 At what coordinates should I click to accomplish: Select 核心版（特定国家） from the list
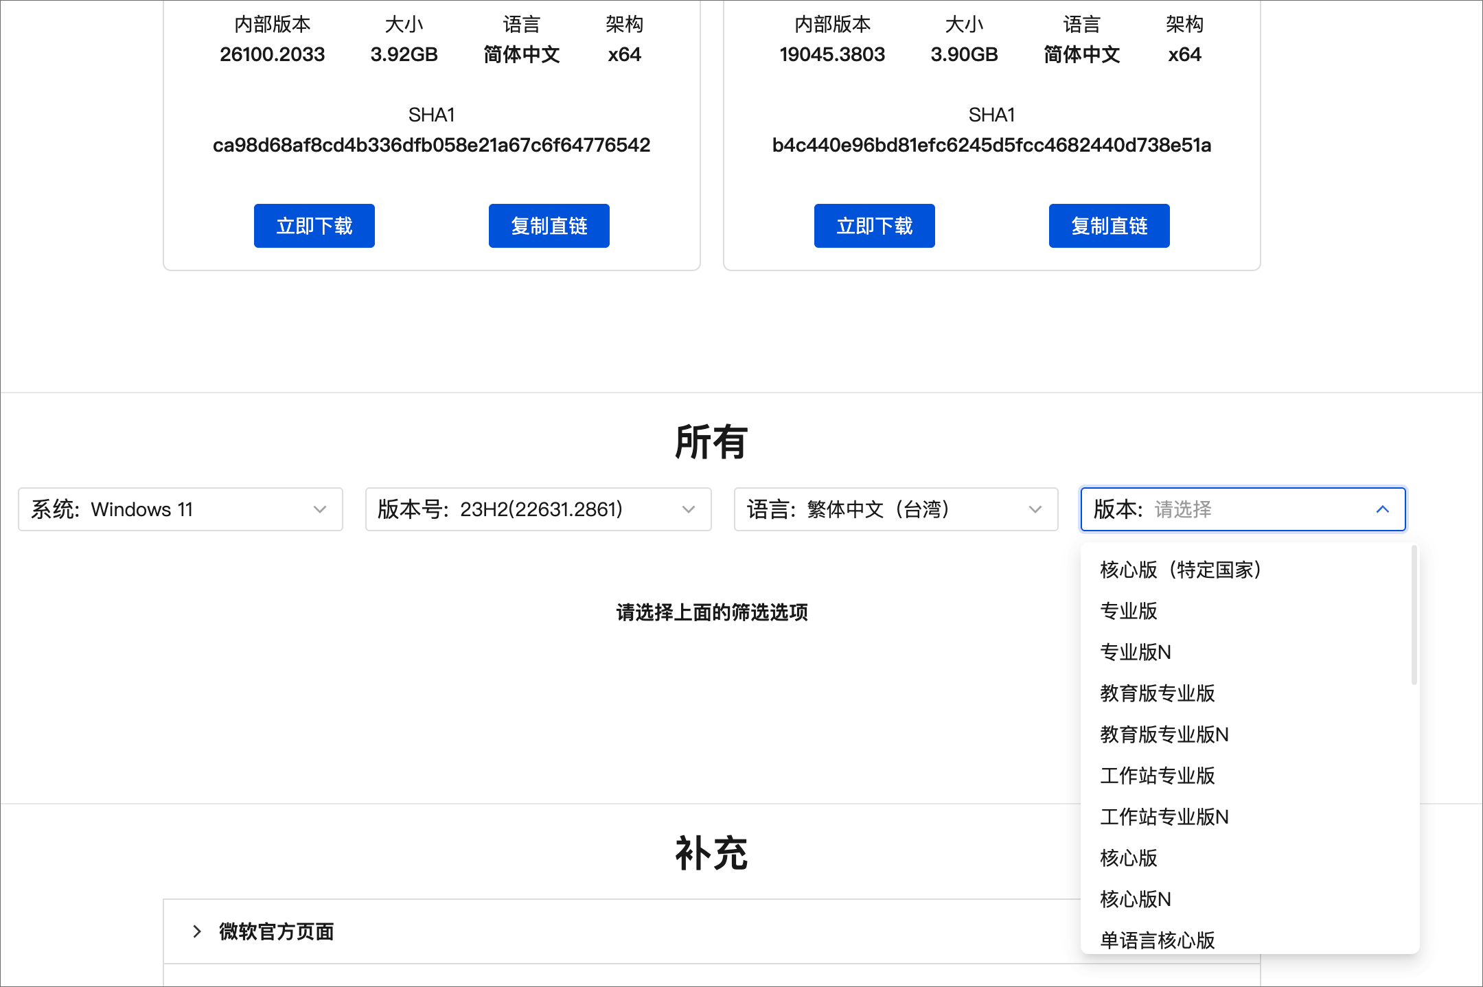point(1181,570)
